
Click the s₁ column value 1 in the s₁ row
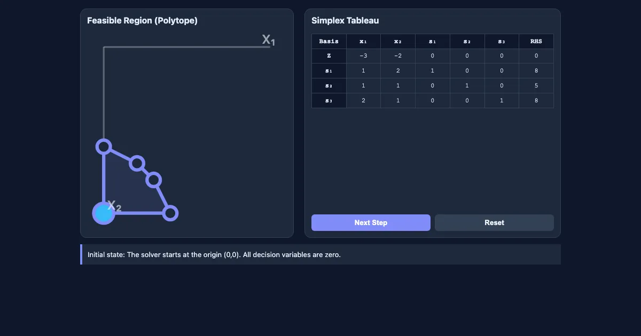pyautogui.click(x=433, y=71)
